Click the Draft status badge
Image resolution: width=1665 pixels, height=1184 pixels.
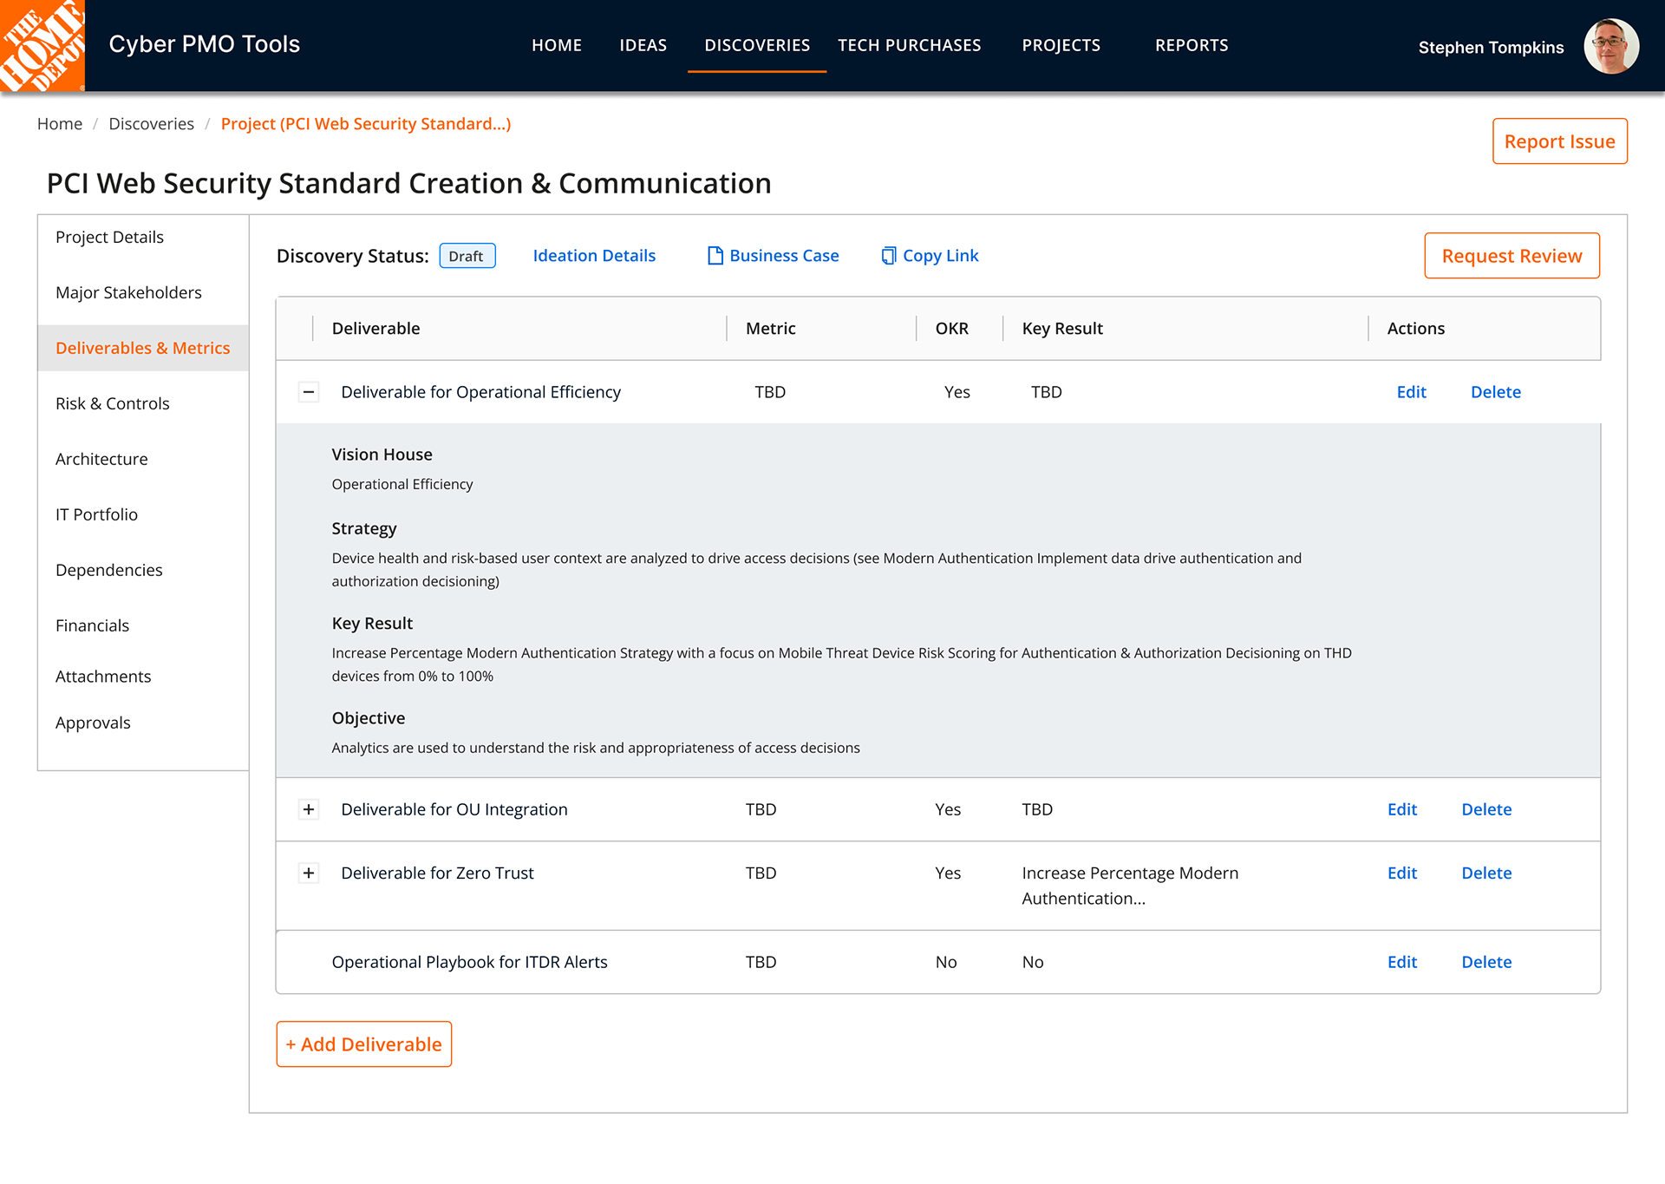[x=467, y=256]
